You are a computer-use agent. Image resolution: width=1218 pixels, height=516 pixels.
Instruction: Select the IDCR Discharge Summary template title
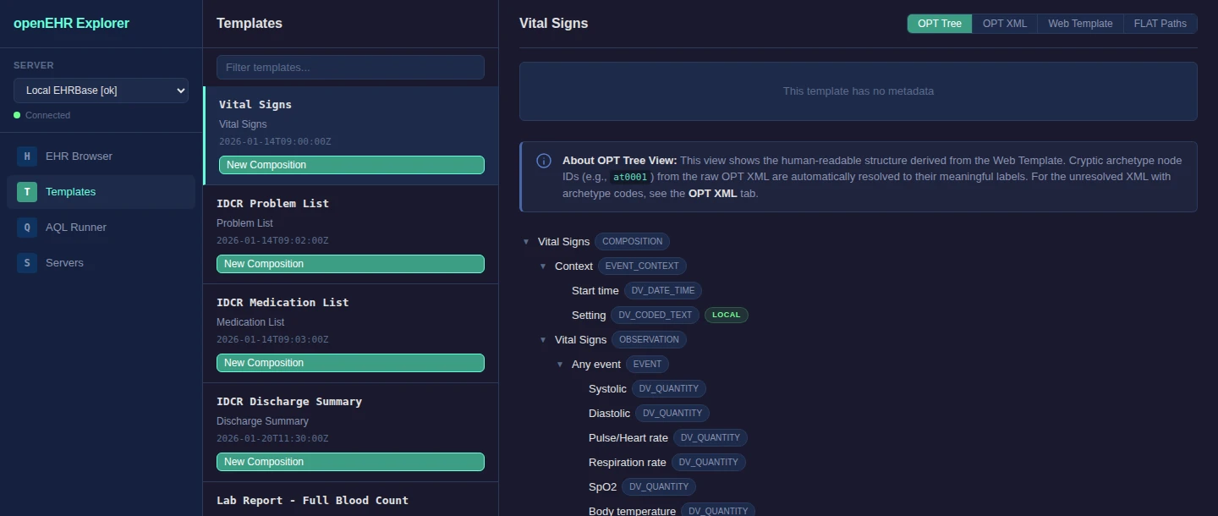(289, 402)
